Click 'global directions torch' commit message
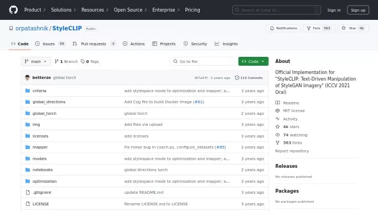This screenshot has height=212, width=378. (x=146, y=169)
